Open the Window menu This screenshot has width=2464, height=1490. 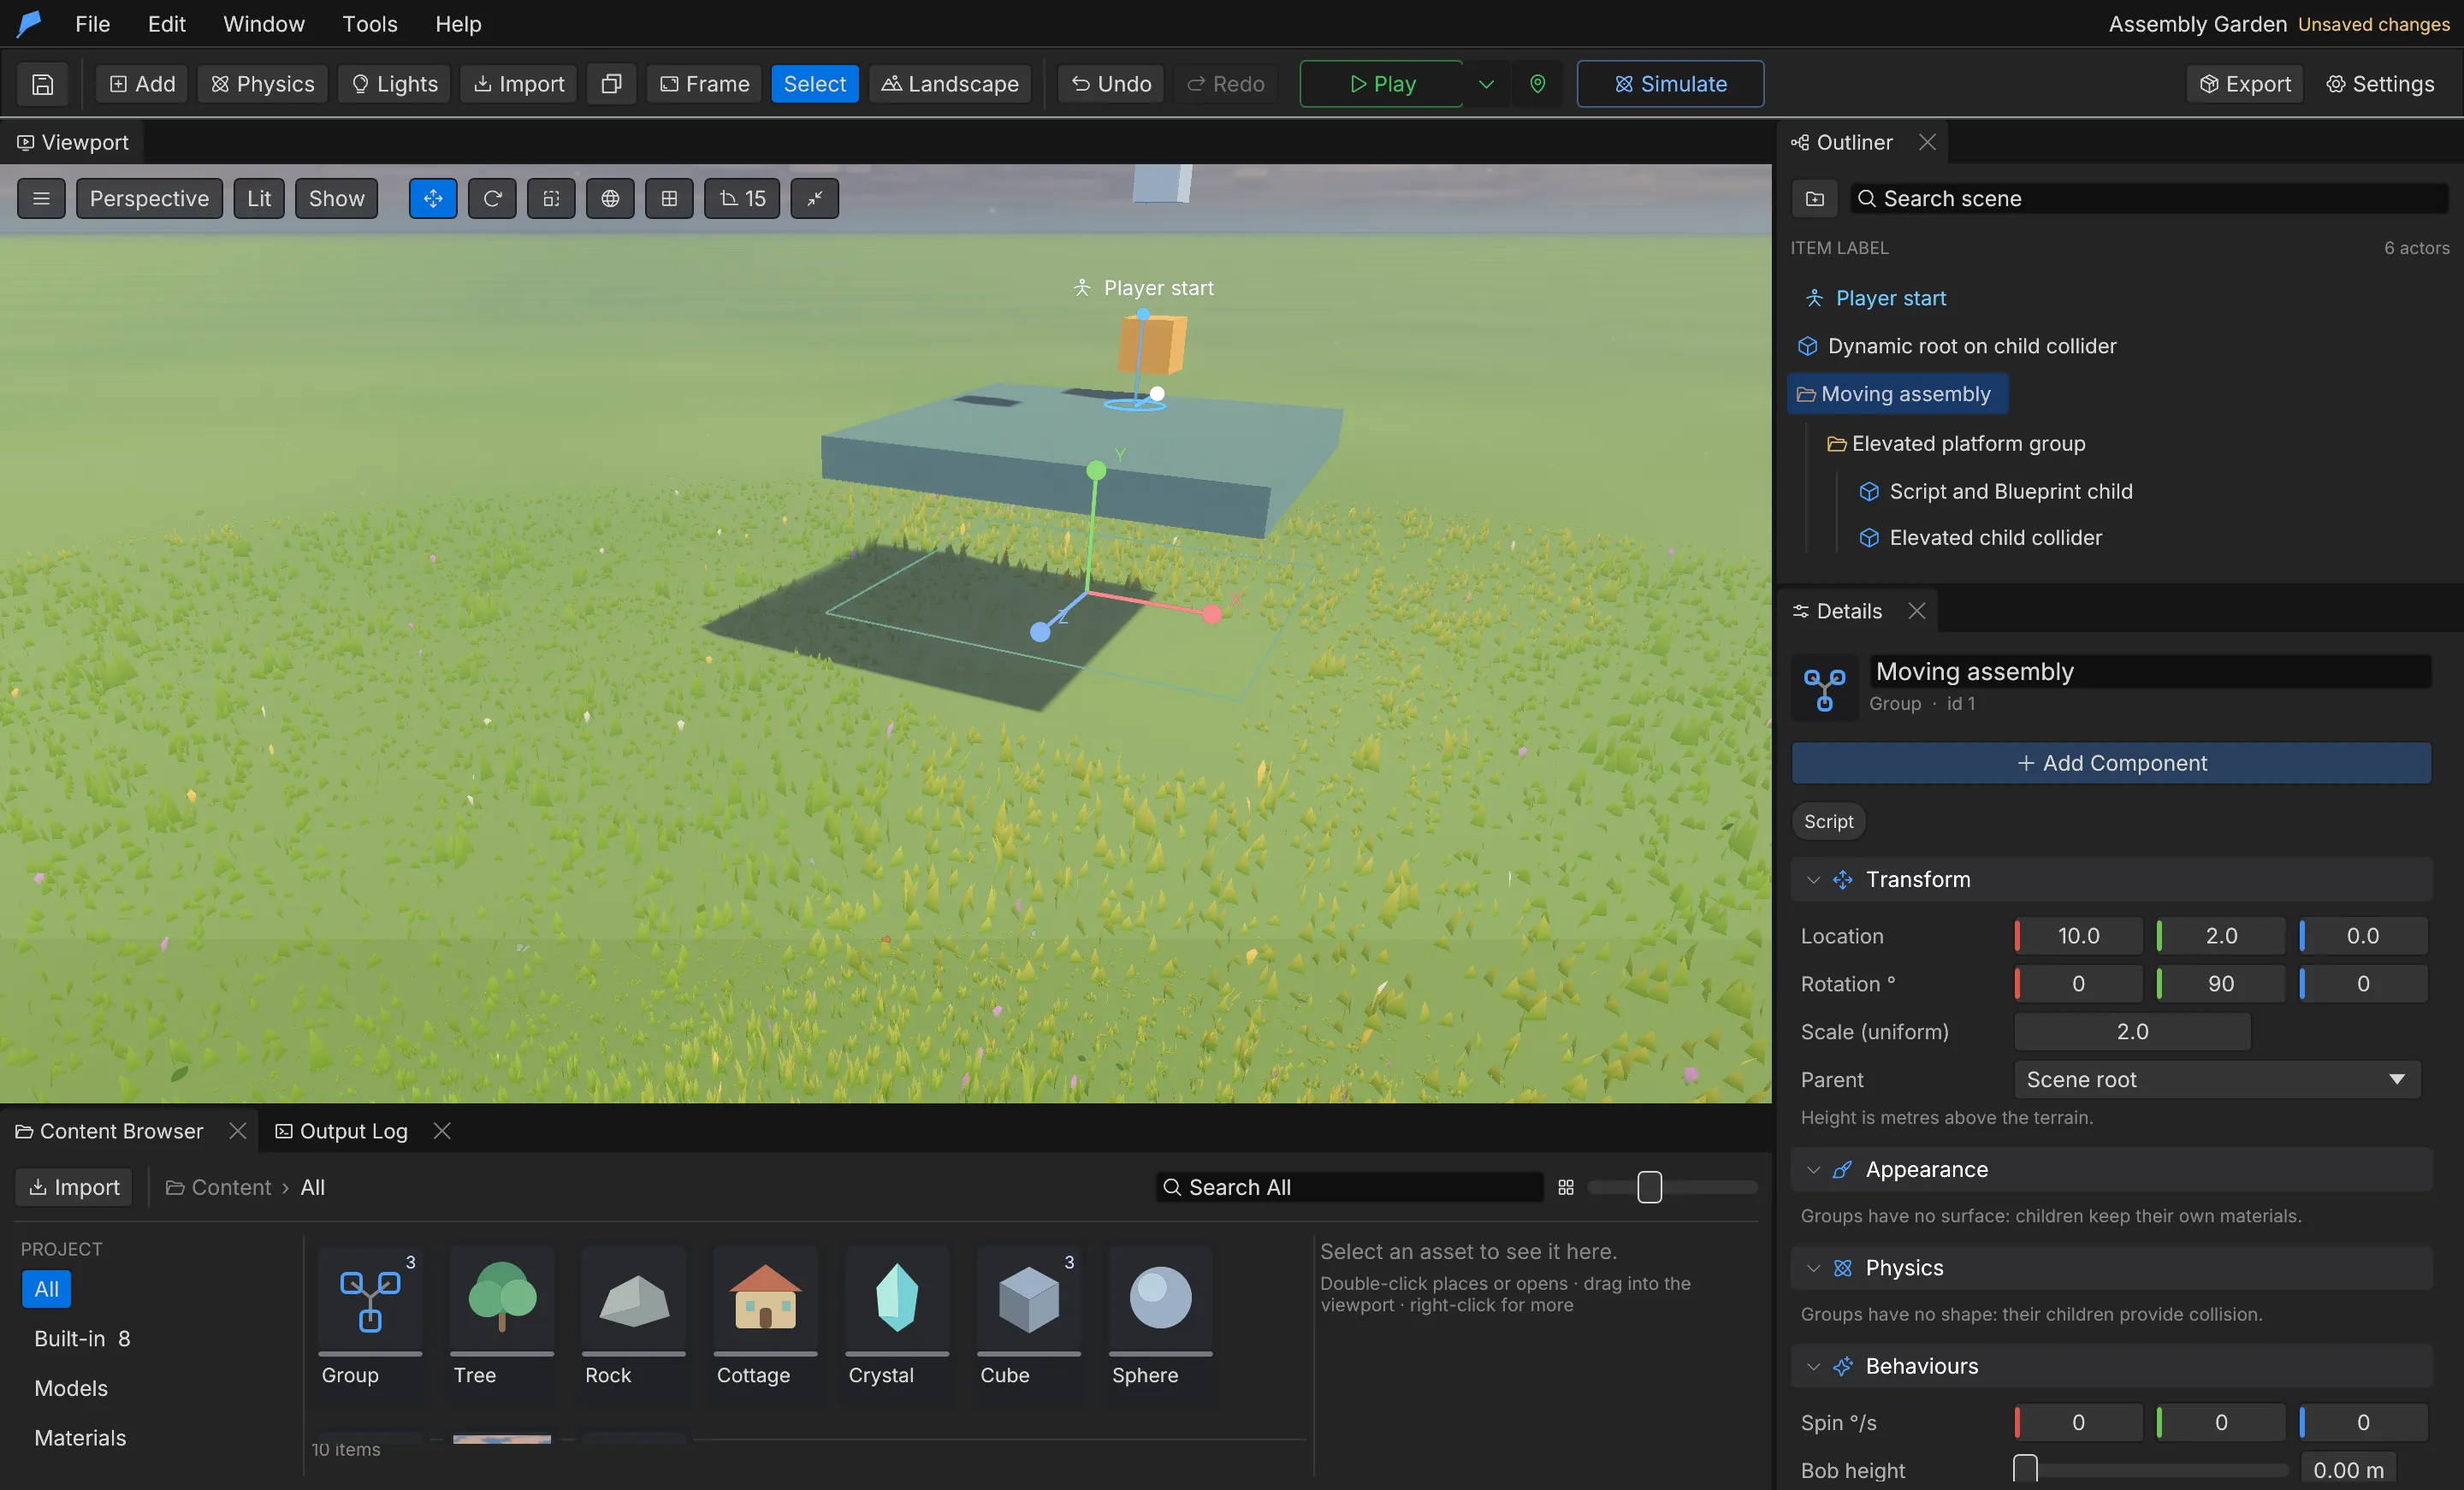(264, 24)
